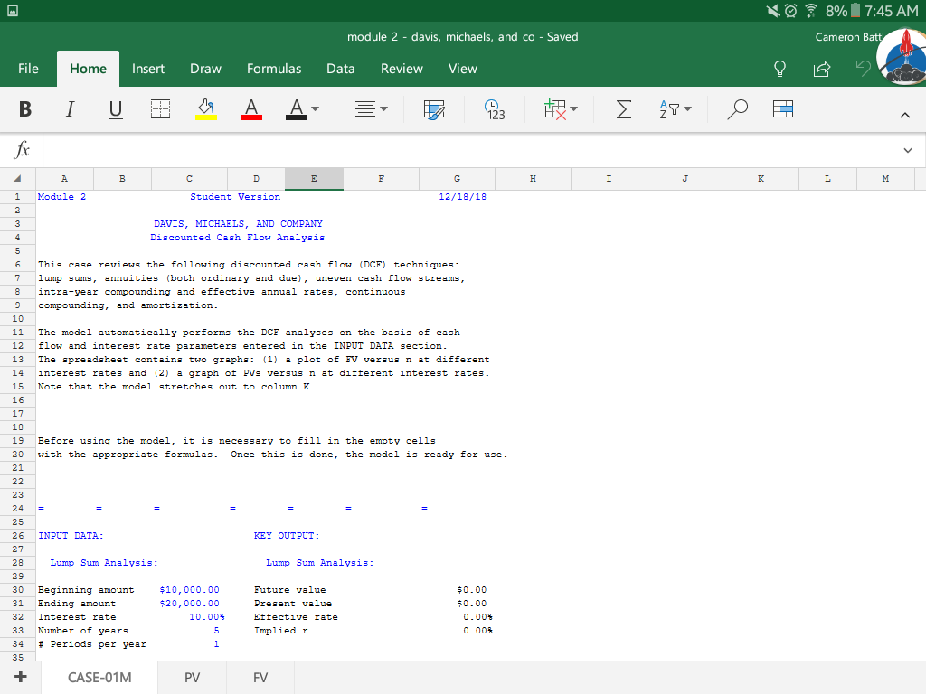926x694 pixels.
Task: Open the File menu
Action: point(28,69)
